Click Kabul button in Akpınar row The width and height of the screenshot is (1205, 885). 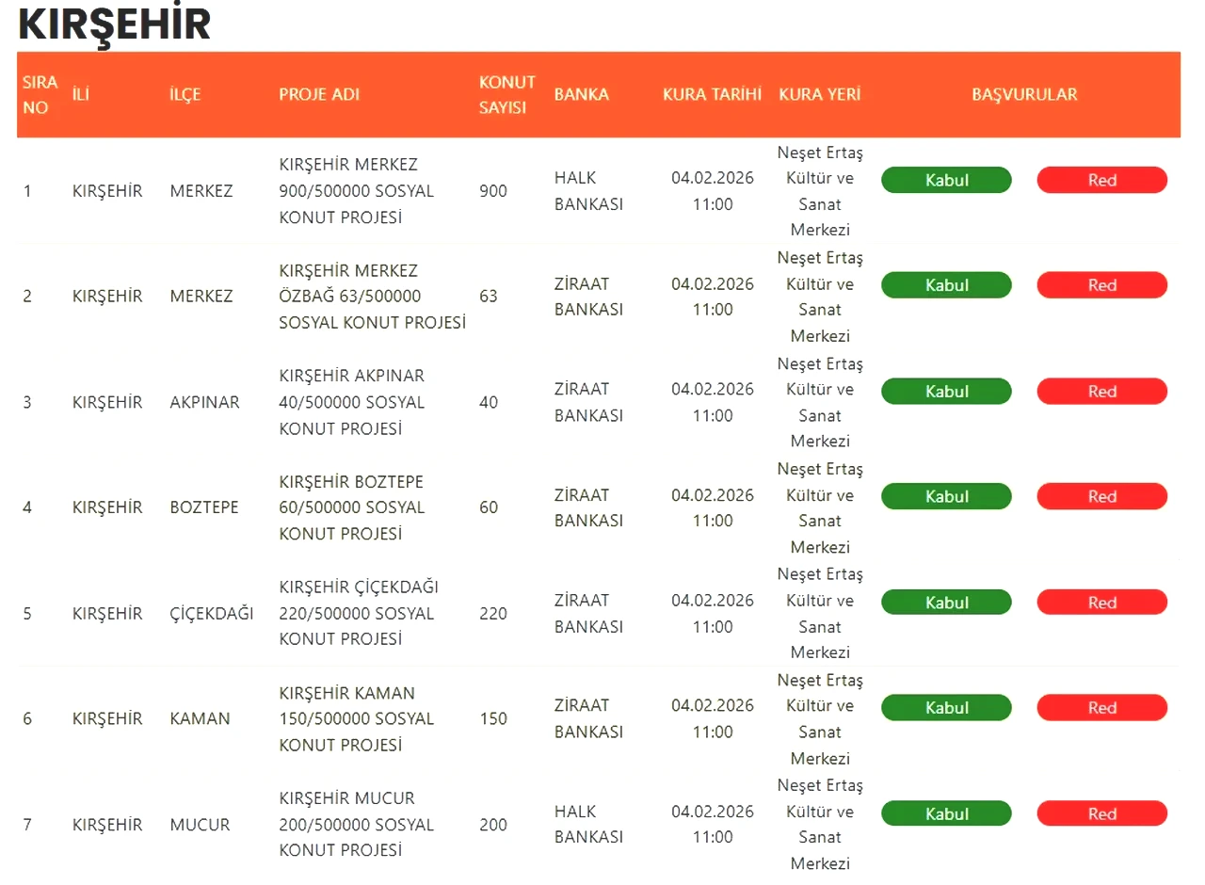pyautogui.click(x=946, y=392)
